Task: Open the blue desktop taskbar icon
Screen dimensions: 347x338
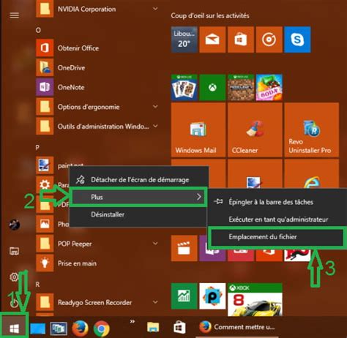Action: pyautogui.click(x=37, y=328)
